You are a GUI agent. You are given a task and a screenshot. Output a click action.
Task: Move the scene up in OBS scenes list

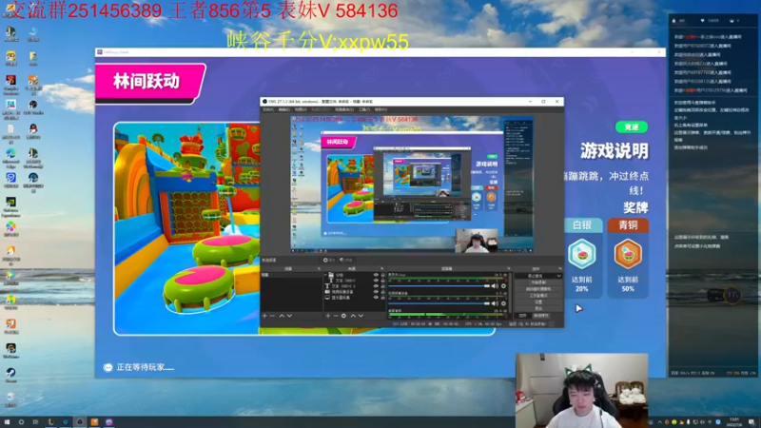click(282, 316)
